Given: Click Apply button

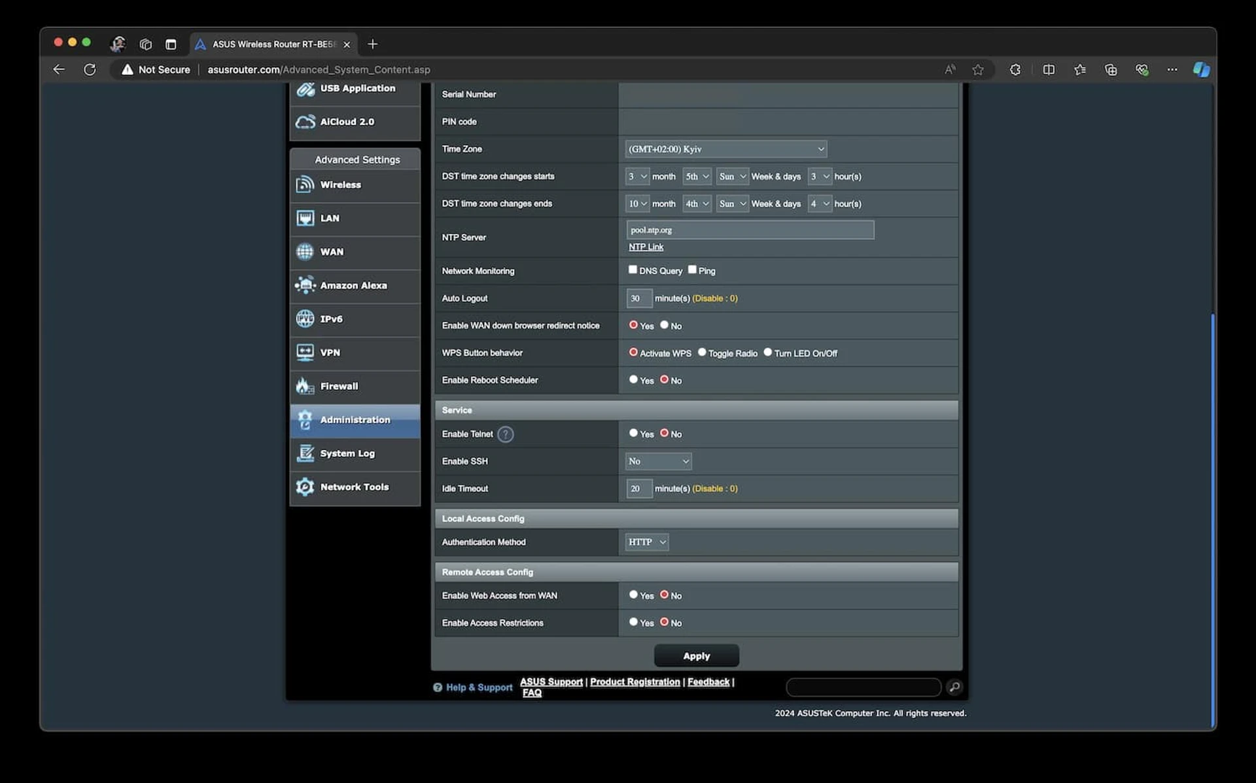Looking at the screenshot, I should click(x=697, y=656).
